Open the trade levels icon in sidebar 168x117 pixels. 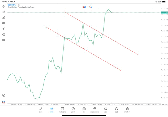4,18
